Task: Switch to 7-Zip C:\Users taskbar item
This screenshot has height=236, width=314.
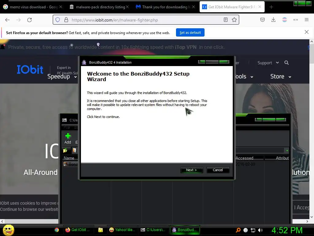Action: point(153,230)
